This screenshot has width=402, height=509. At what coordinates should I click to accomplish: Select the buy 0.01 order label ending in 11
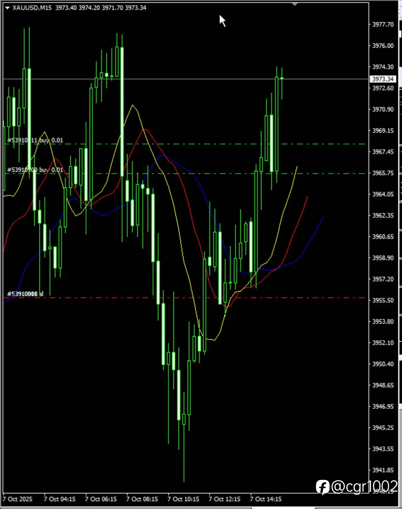click(35, 140)
